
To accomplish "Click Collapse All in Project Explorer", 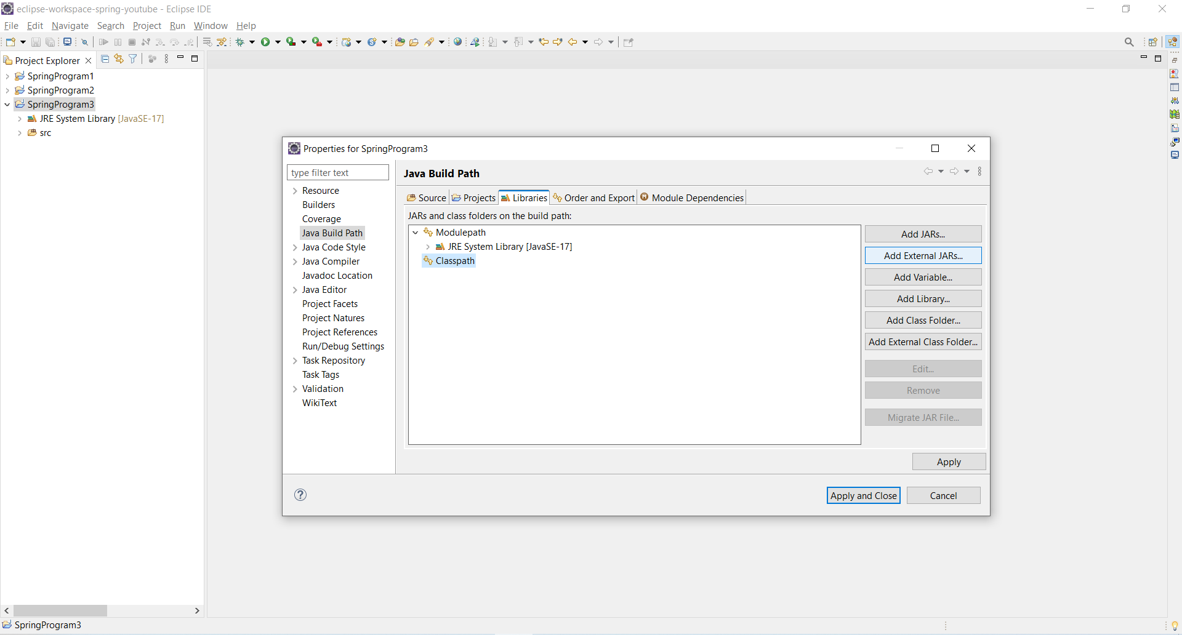I will 105,59.
